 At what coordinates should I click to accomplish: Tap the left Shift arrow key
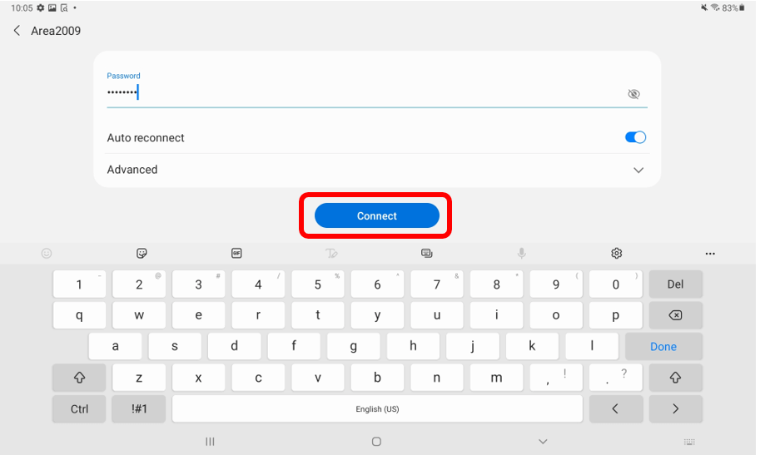click(79, 378)
